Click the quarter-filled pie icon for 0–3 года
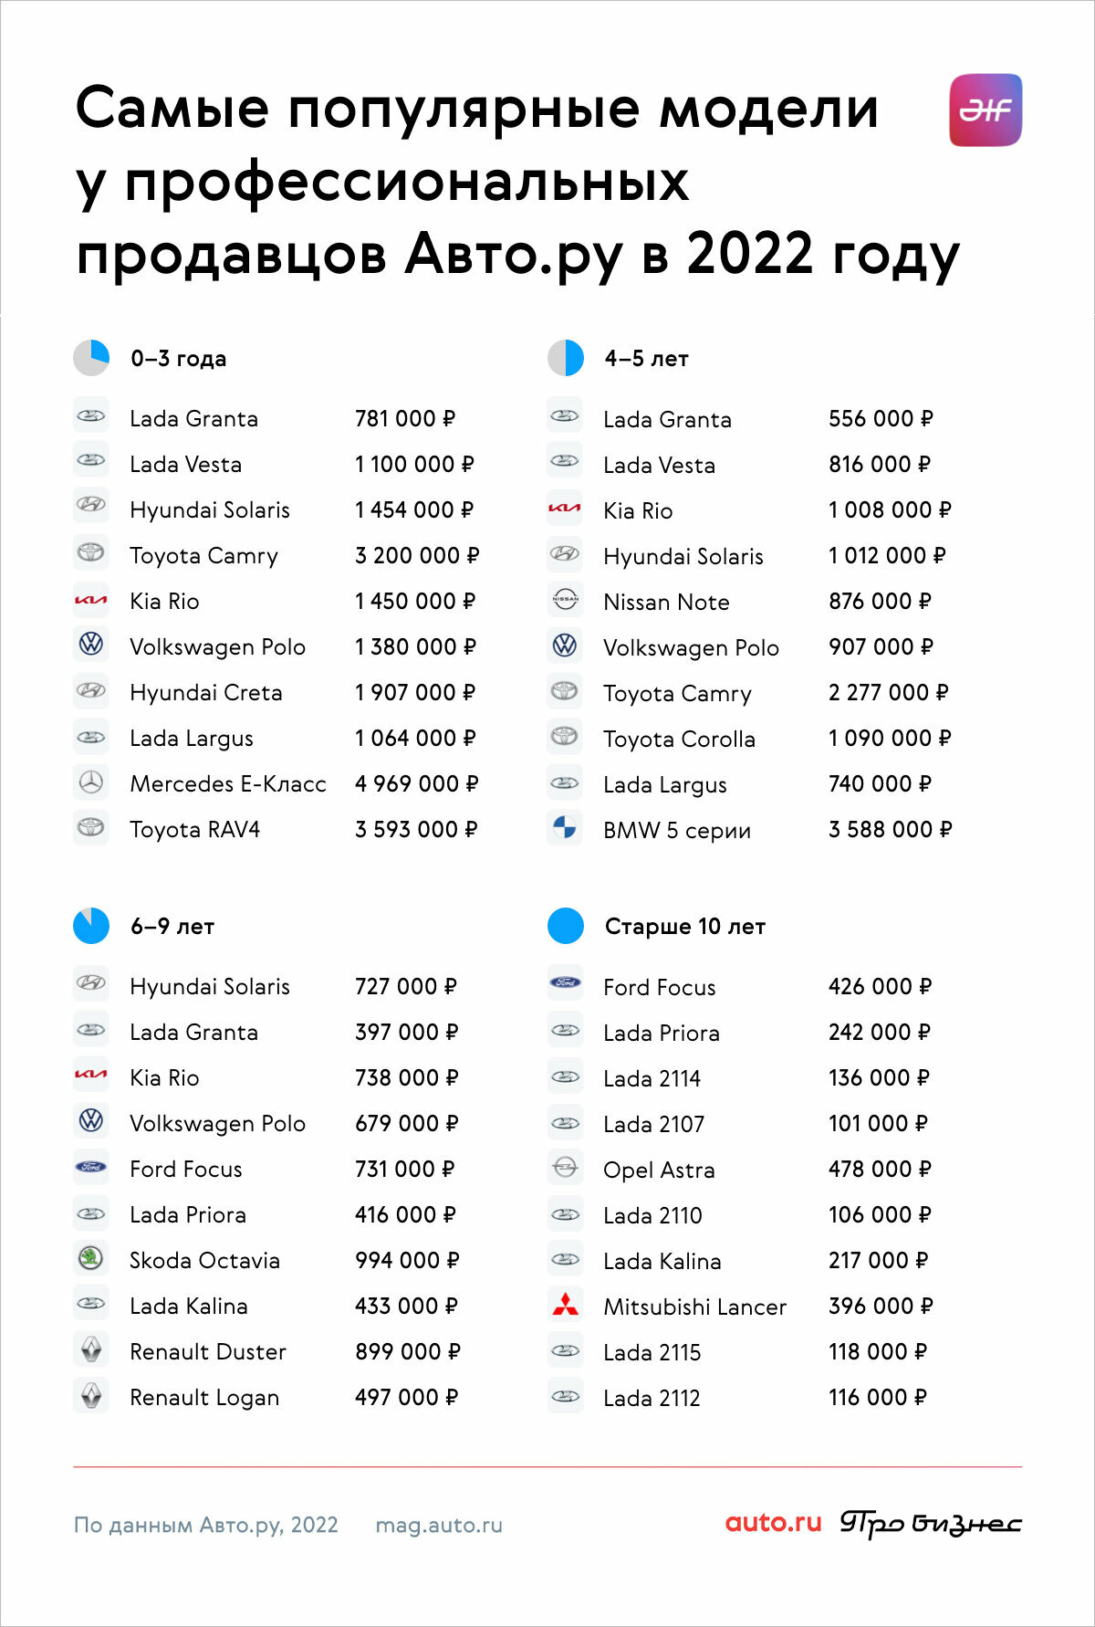The image size is (1095, 1627). [x=91, y=358]
